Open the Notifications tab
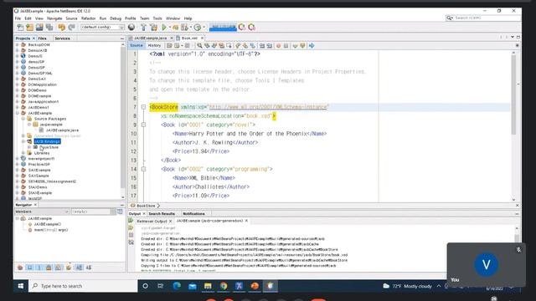 [193, 214]
